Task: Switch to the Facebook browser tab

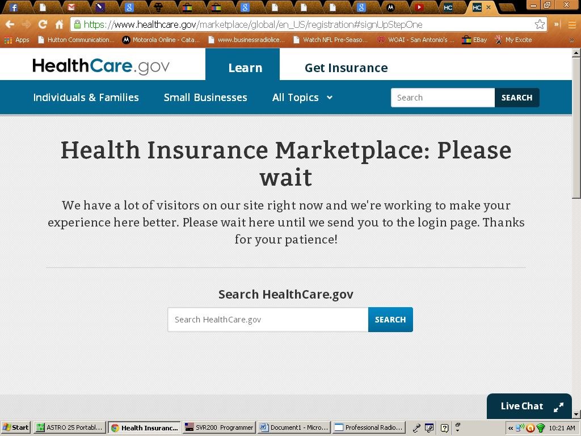Action: [14, 7]
